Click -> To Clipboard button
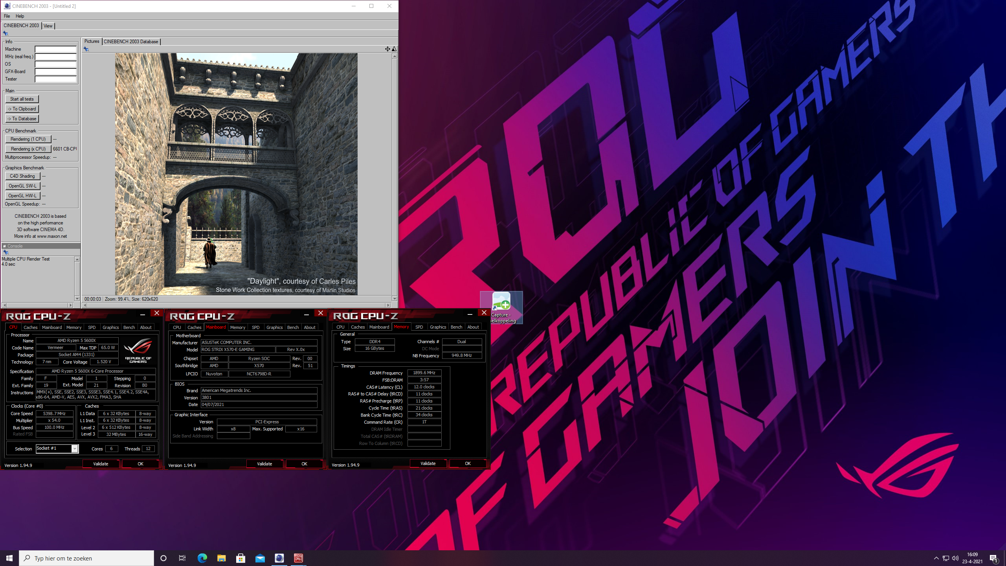 click(x=22, y=109)
